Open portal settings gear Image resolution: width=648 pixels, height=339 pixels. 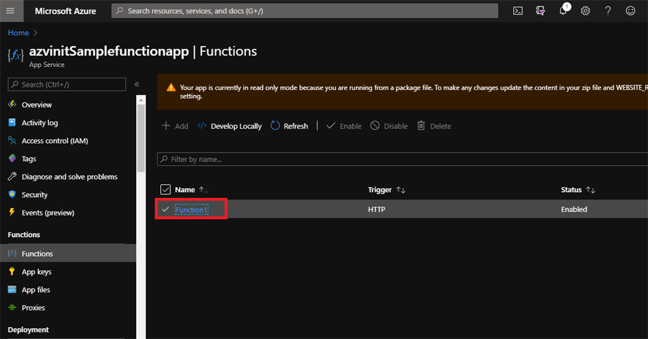(x=585, y=11)
